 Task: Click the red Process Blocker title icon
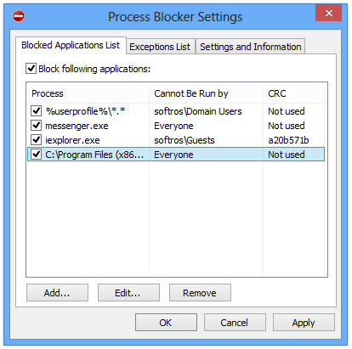point(19,16)
